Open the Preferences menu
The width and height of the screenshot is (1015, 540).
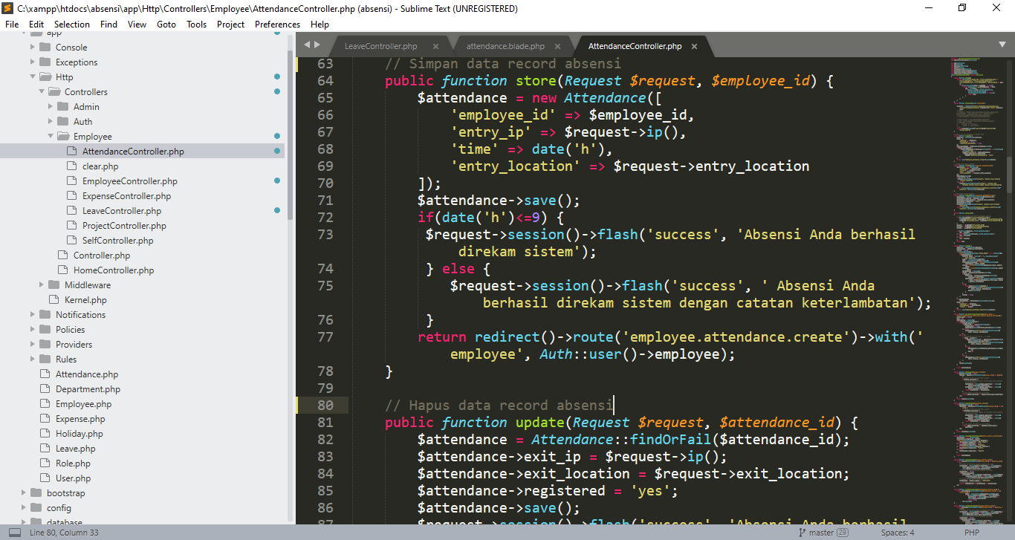tap(277, 24)
